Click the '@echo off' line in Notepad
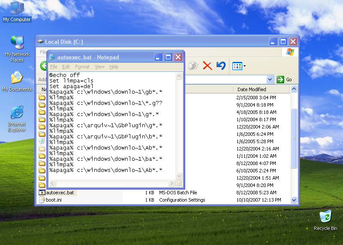 65,75
